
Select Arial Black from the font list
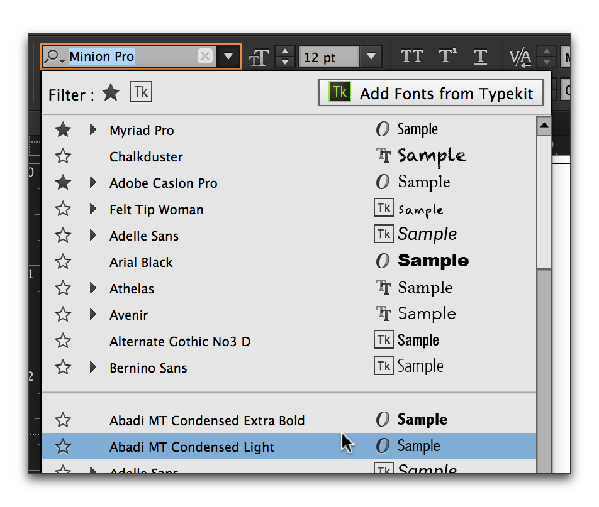point(141,262)
